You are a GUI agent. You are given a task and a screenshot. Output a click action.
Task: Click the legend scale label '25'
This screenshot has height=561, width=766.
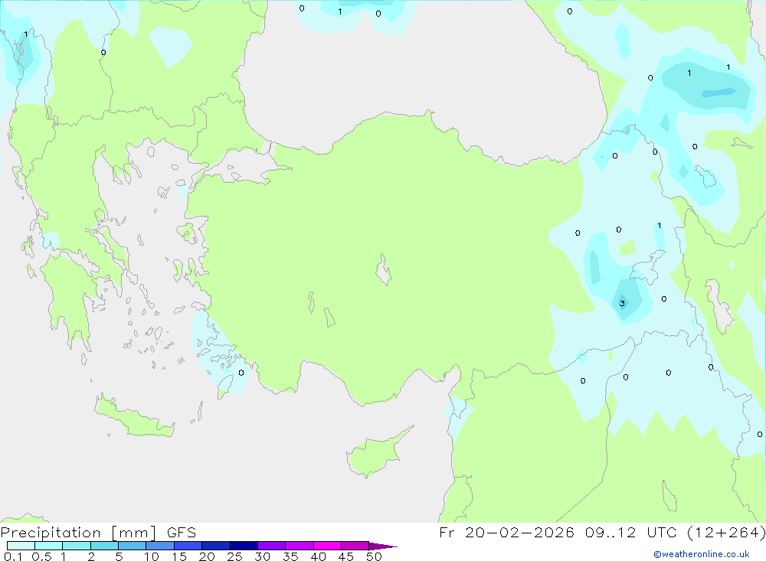click(x=235, y=556)
